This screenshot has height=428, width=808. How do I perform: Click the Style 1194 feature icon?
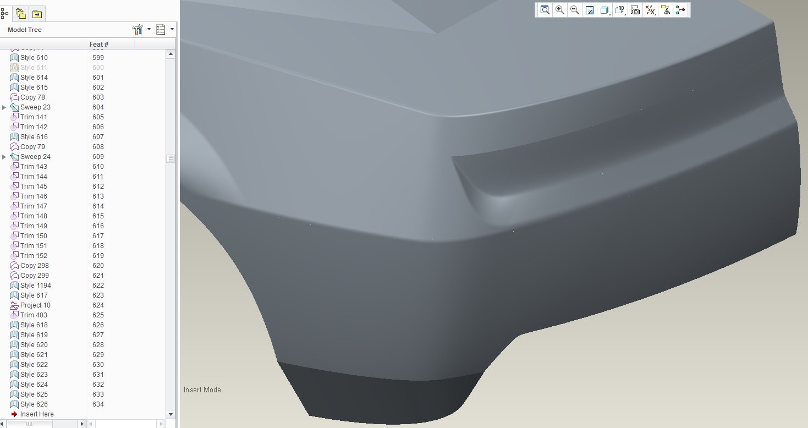point(14,286)
